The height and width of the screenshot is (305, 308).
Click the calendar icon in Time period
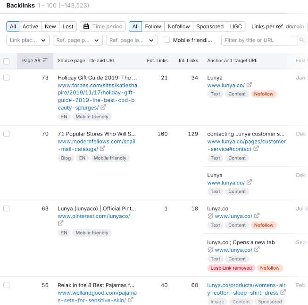pyautogui.click(x=86, y=27)
